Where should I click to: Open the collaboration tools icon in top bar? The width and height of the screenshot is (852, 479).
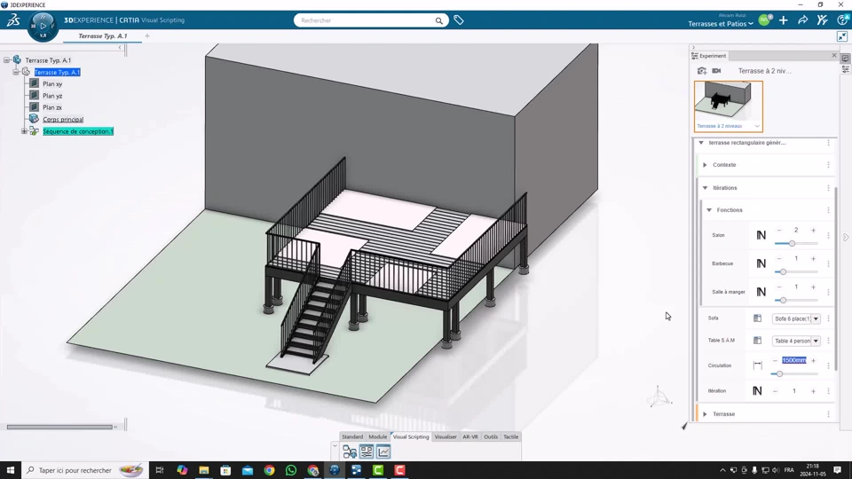(822, 20)
